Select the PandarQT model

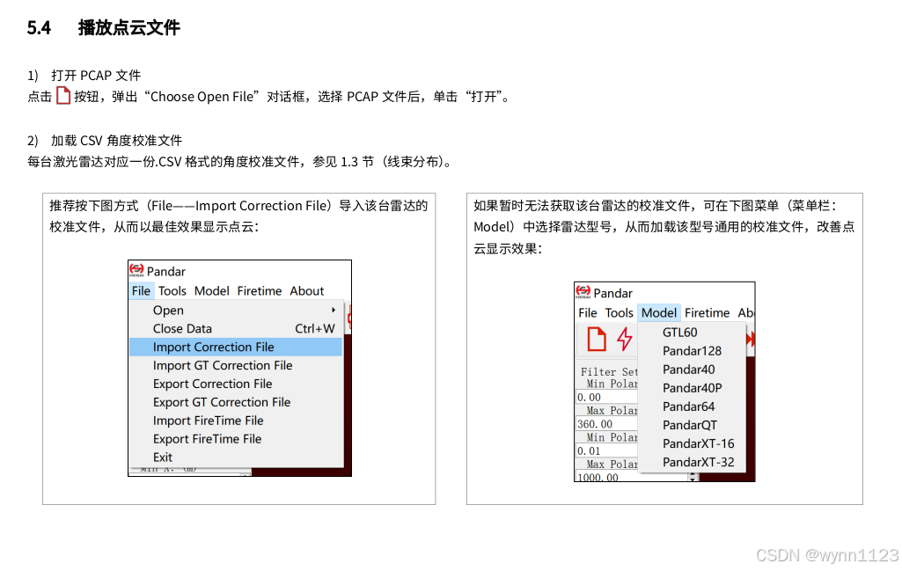pyautogui.click(x=692, y=425)
